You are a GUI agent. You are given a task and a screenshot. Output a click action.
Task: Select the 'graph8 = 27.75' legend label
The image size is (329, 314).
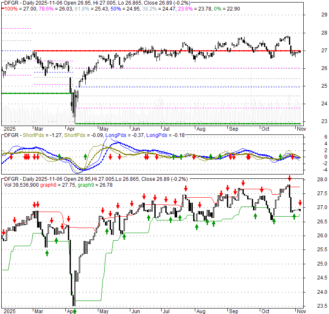58,185
